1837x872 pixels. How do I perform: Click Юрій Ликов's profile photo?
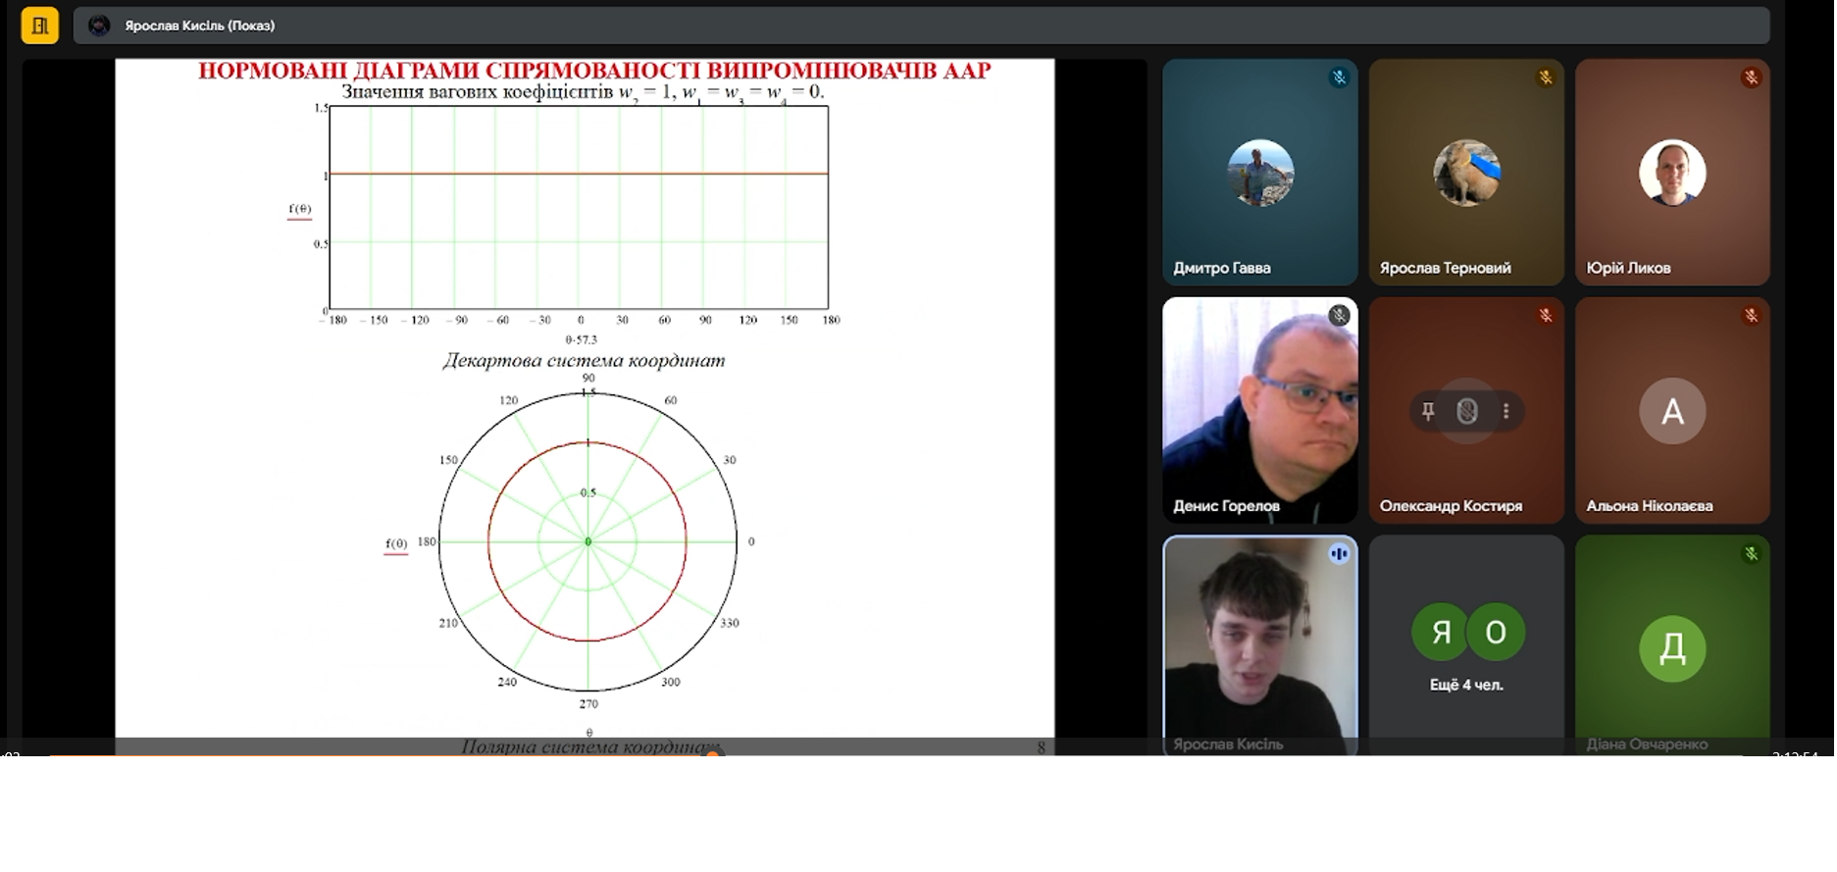coord(1672,173)
